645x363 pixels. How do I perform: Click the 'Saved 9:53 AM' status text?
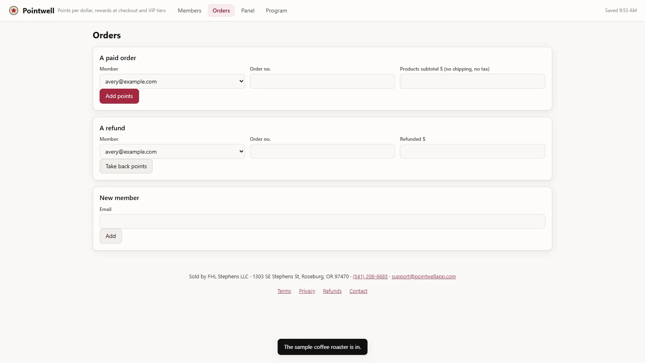click(x=621, y=10)
